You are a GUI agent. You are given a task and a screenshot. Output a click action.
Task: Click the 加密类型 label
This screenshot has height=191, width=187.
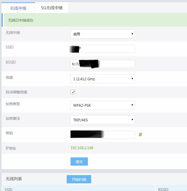tap(13, 104)
